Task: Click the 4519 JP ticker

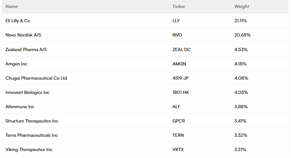Action: (x=180, y=78)
